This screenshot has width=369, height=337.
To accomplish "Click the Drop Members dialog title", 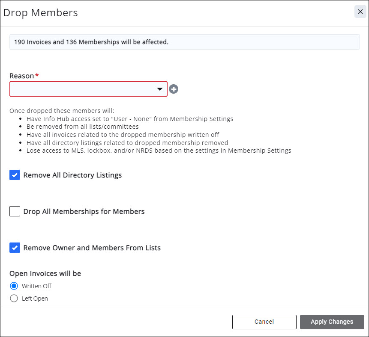I will coord(41,13).
